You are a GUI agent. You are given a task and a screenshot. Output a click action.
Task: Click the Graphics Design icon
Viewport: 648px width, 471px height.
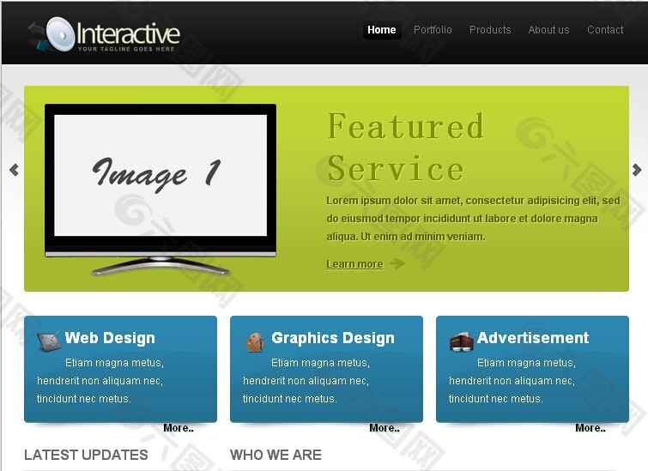[x=255, y=341]
